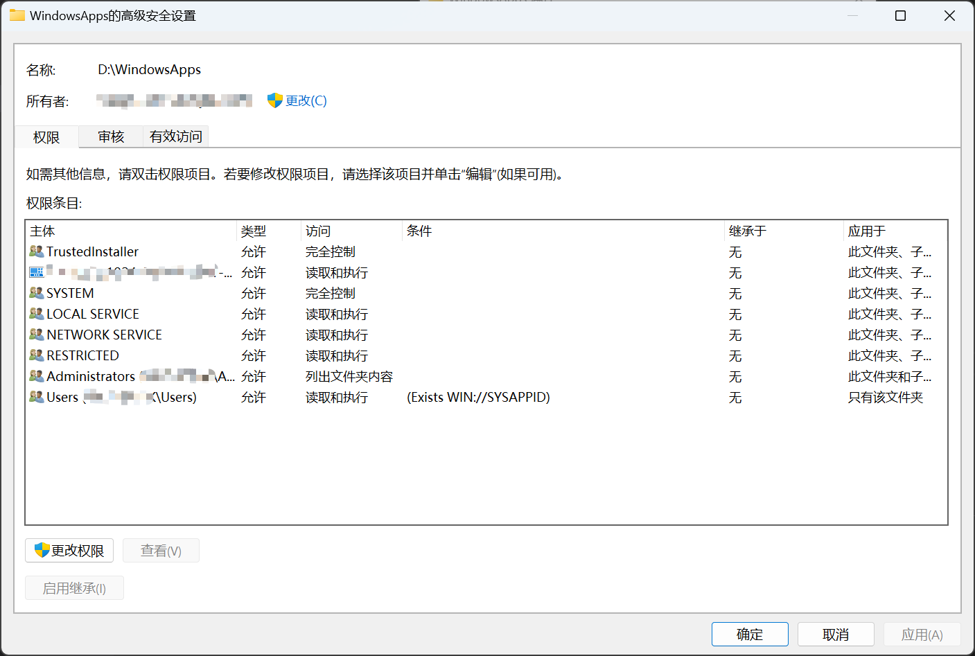This screenshot has height=656, width=975.
Task: Click the LOCAL SERVICE user icon
Action: [x=36, y=314]
